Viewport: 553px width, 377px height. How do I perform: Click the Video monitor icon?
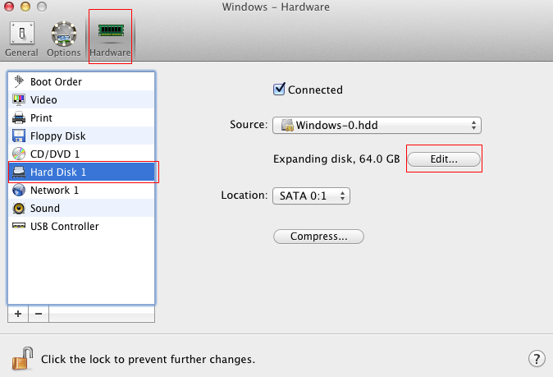(x=19, y=100)
